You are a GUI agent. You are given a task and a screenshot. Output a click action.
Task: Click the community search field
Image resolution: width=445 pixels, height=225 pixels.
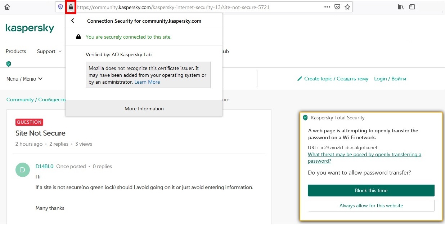click(239, 79)
